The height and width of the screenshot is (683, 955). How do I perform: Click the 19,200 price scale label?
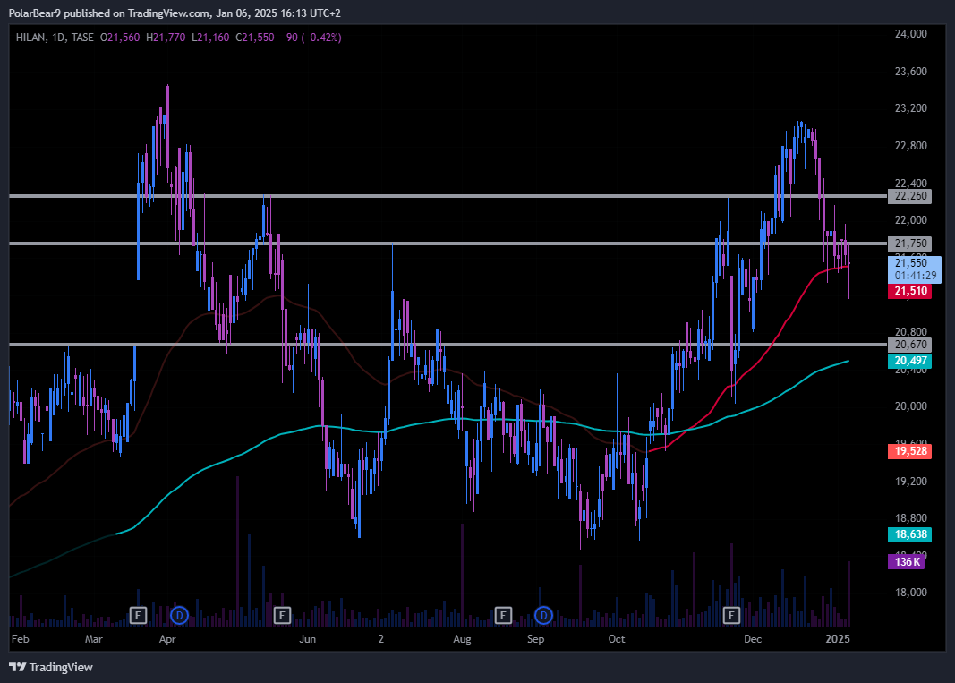(910, 482)
